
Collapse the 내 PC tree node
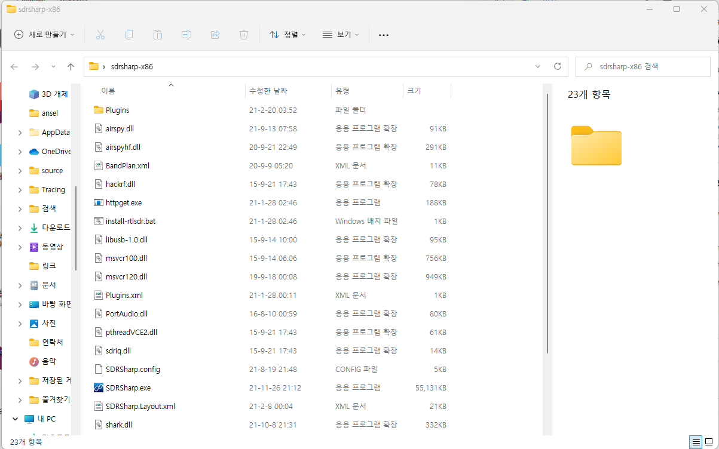(x=15, y=419)
